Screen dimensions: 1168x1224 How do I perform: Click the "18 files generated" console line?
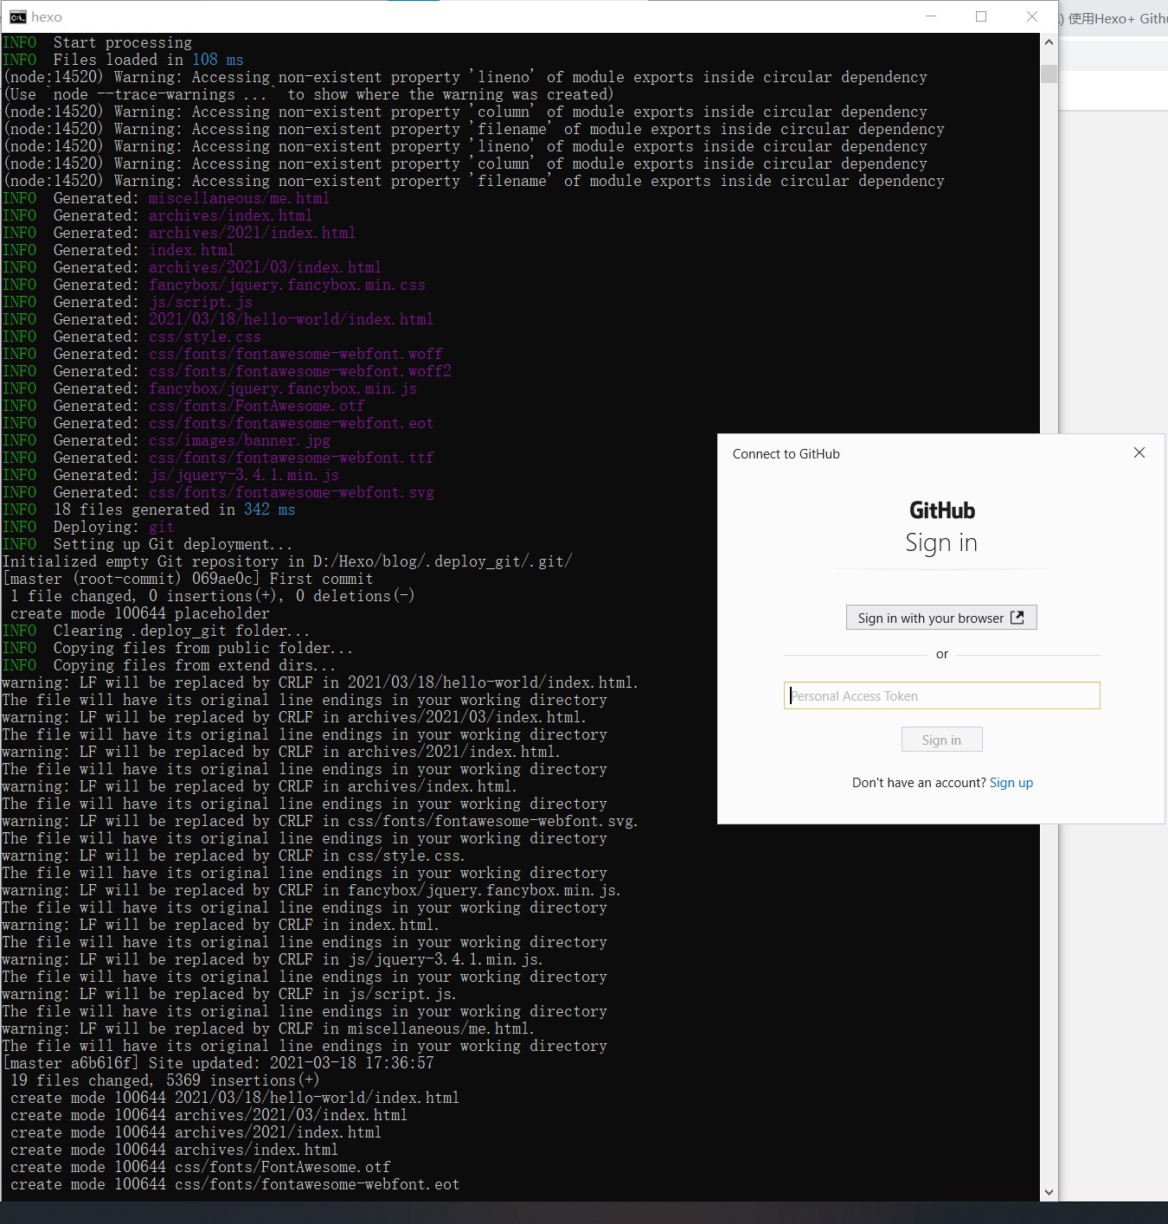tap(173, 509)
